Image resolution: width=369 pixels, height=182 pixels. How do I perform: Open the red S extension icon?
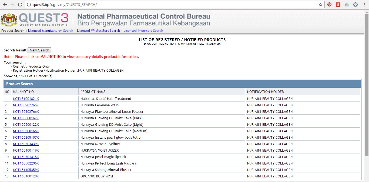coord(338,5)
